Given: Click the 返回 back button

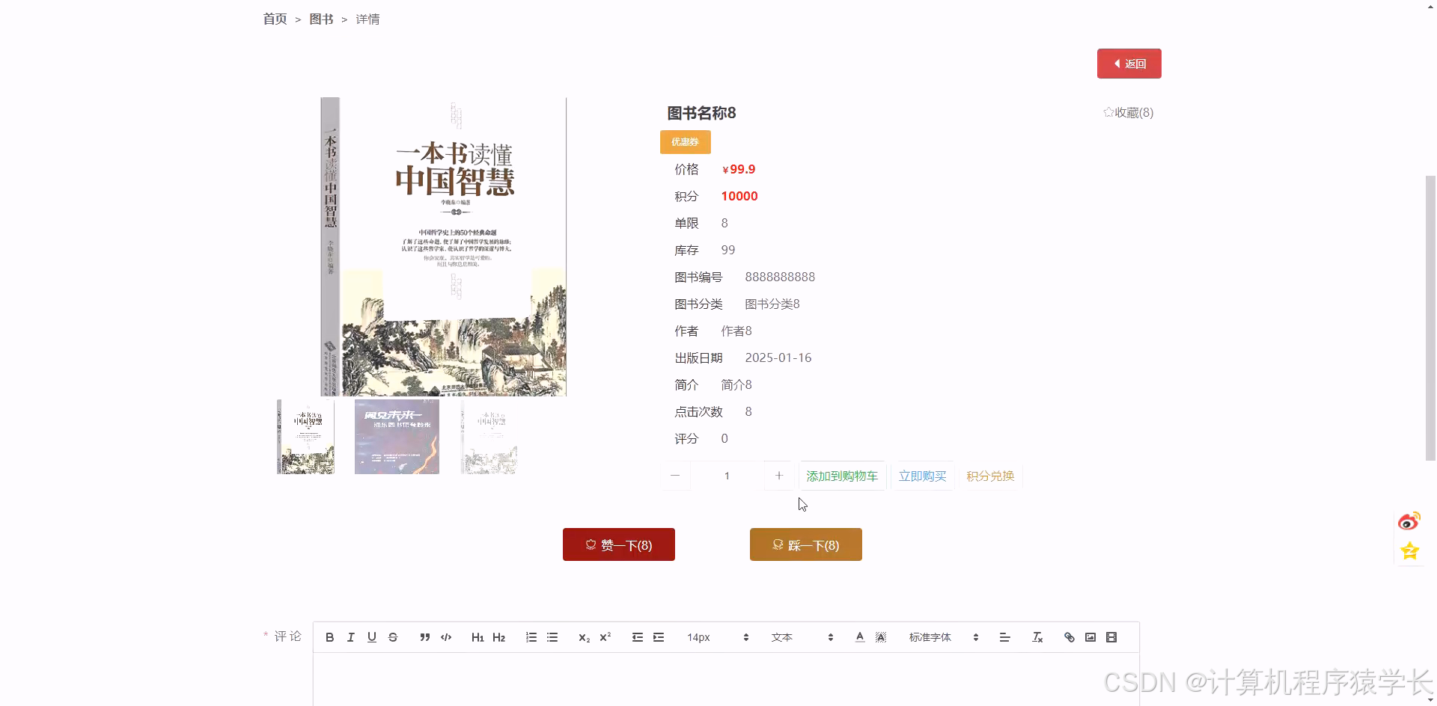Looking at the screenshot, I should tap(1129, 64).
